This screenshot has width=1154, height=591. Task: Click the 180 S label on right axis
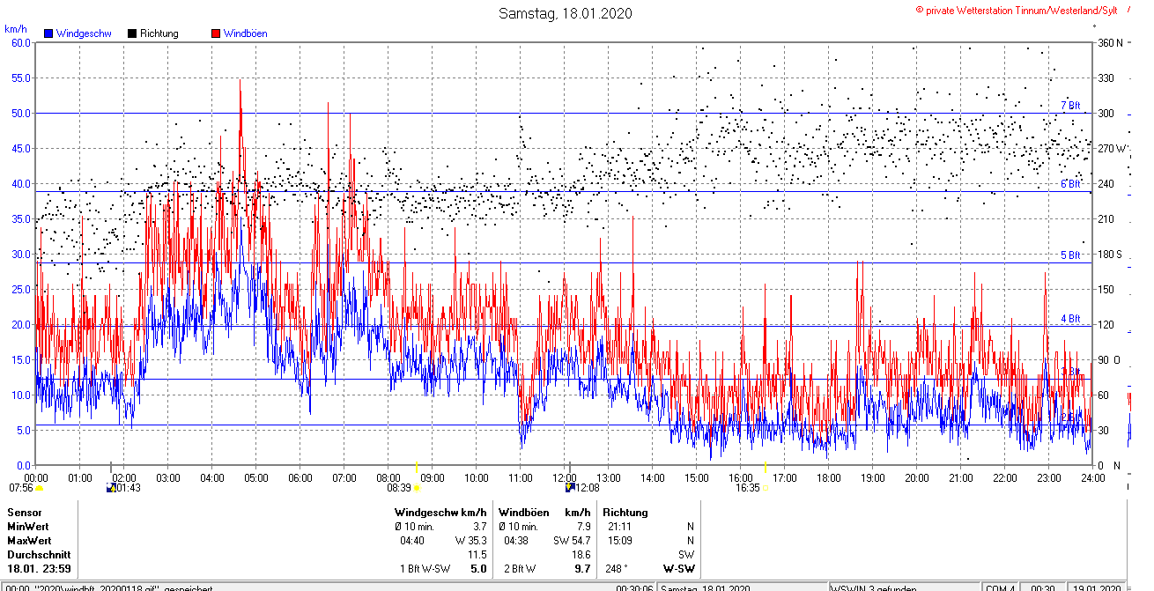click(x=1109, y=255)
